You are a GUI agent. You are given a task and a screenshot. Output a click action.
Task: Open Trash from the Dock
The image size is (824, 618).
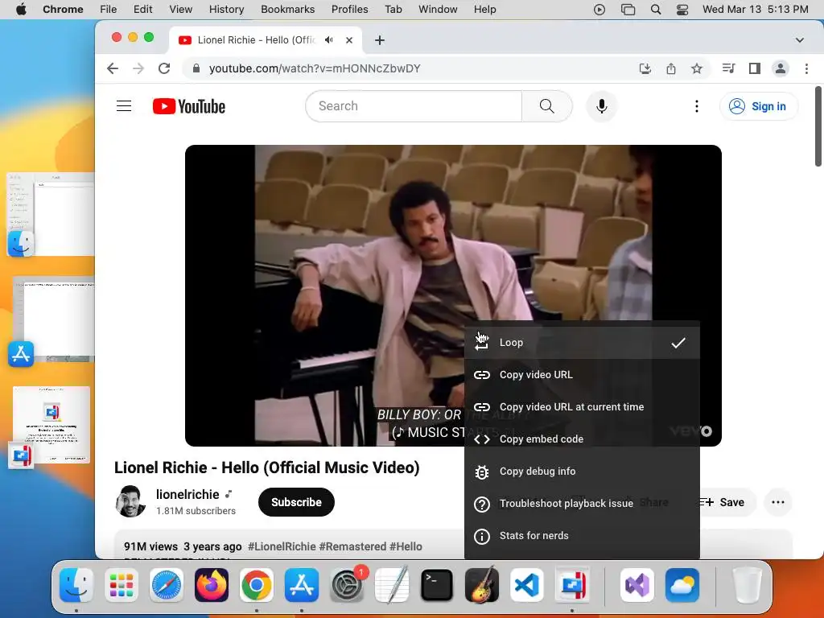point(747,584)
